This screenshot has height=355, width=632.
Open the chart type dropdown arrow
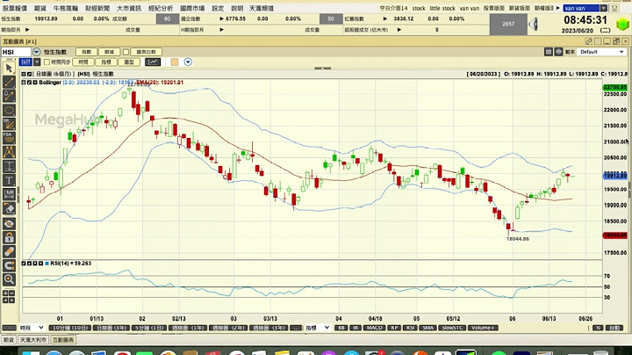[x=37, y=62]
